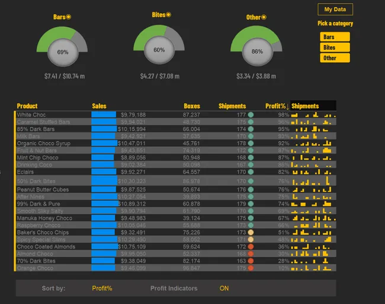Open the Sort by Profit% selector
The height and width of the screenshot is (304, 385).
[102, 289]
